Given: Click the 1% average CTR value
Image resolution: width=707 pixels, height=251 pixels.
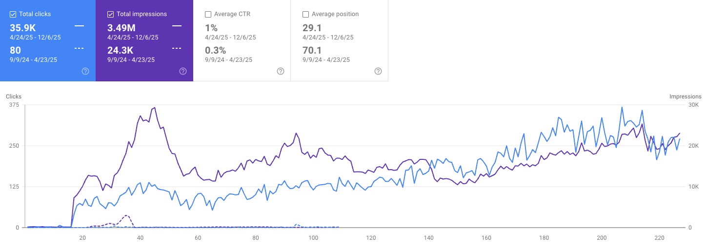Looking at the screenshot, I should [211, 28].
